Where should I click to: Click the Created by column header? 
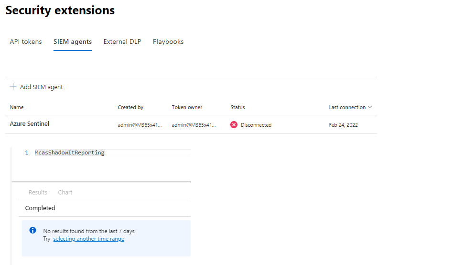pos(130,107)
